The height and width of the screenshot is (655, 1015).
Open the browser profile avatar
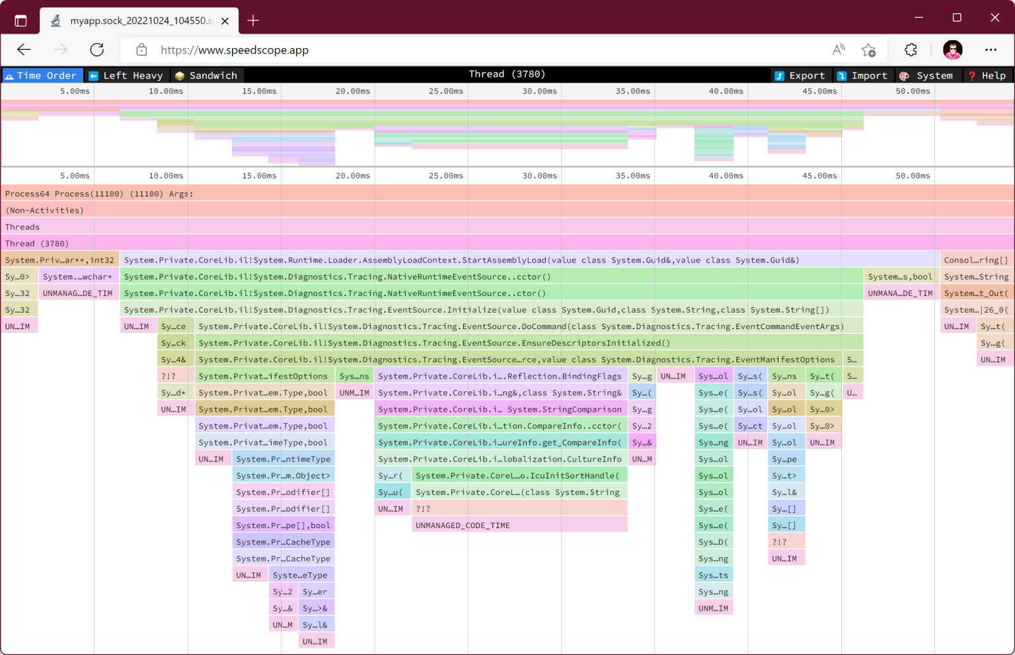(952, 50)
